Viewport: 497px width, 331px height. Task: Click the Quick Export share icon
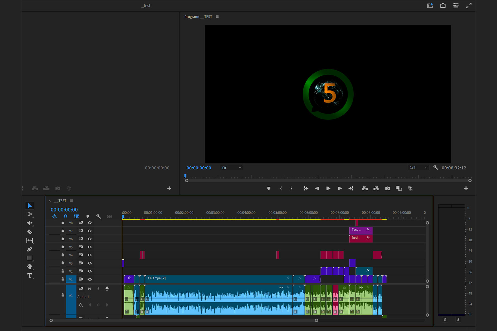pyautogui.click(x=443, y=6)
